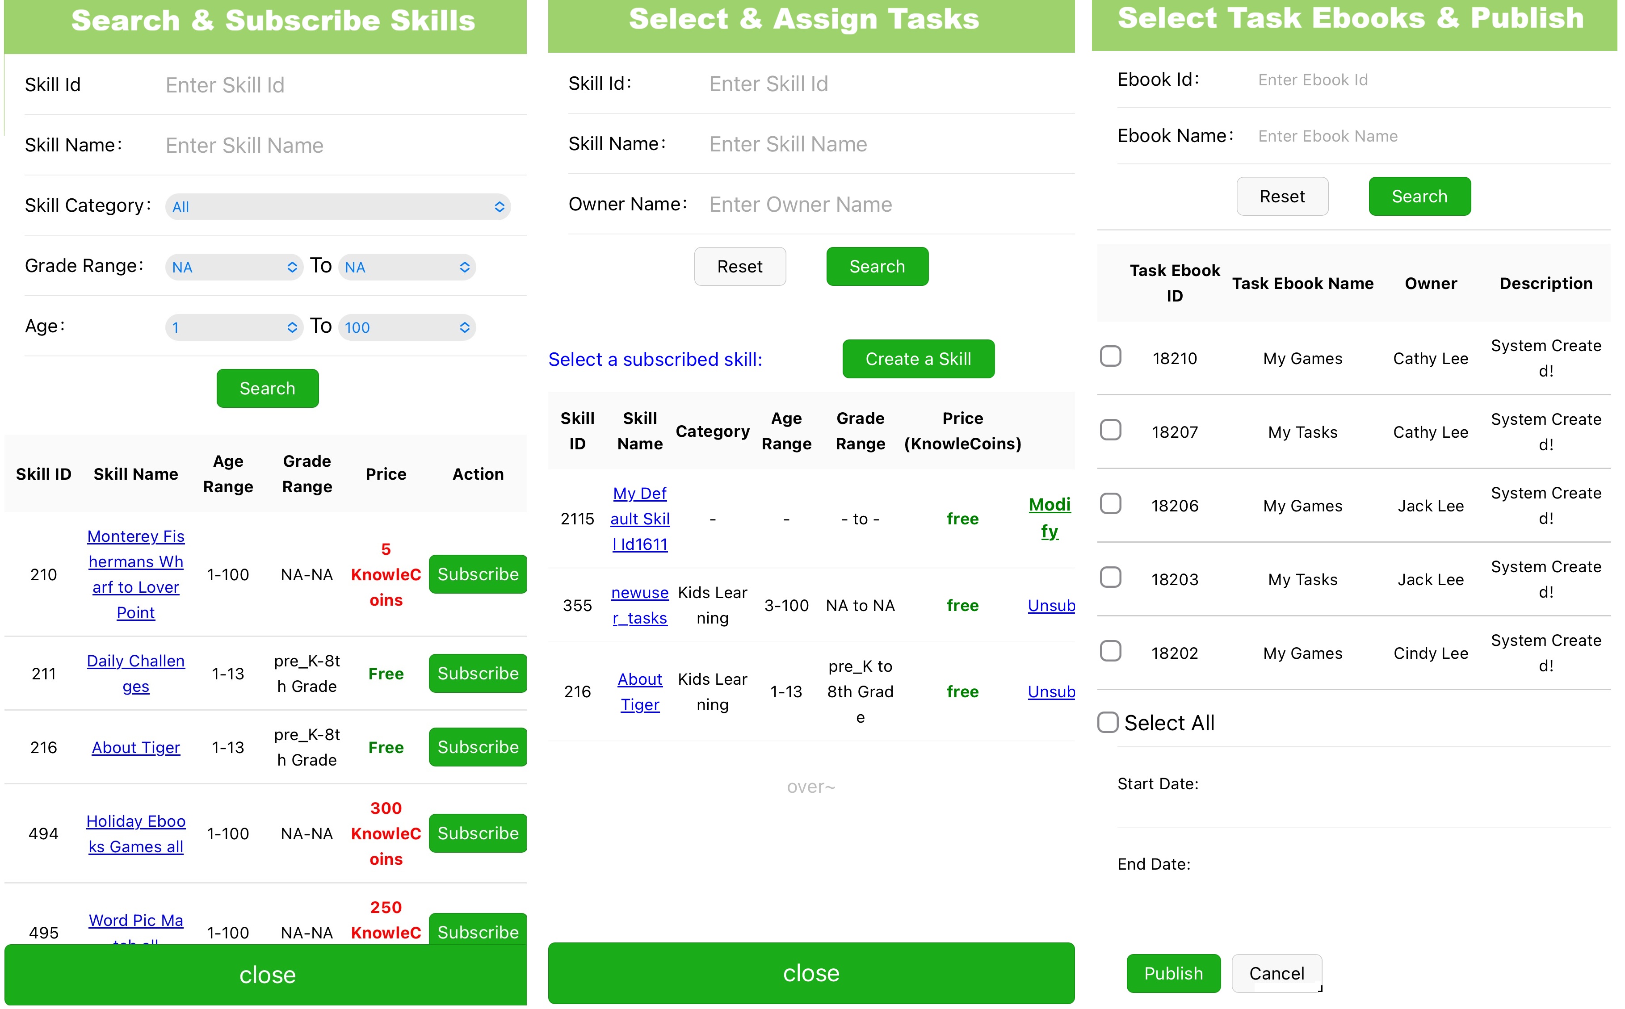The width and height of the screenshot is (1625, 1009).
Task: Click Subscribe for Daily Challenges skill
Action: (477, 673)
